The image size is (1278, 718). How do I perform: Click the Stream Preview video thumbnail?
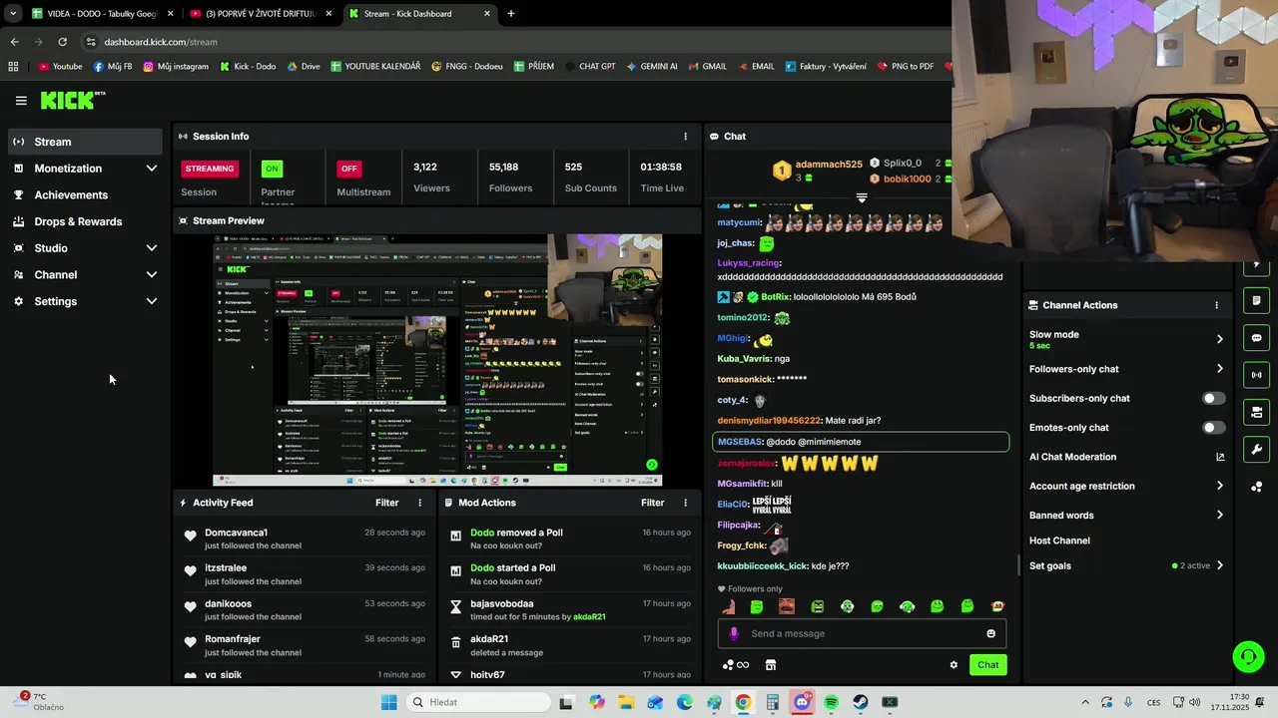pos(436,360)
